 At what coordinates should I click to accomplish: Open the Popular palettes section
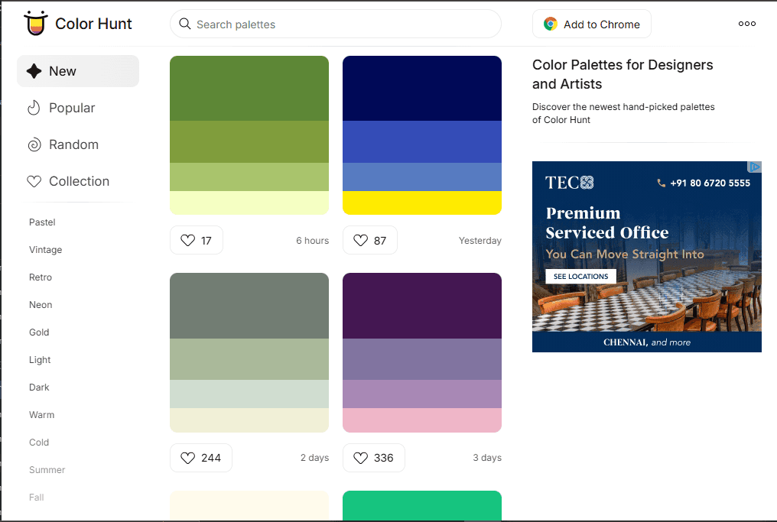[x=78, y=108]
